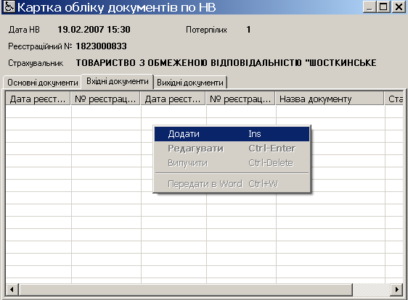Click the Назва документу column header

[x=330, y=99]
